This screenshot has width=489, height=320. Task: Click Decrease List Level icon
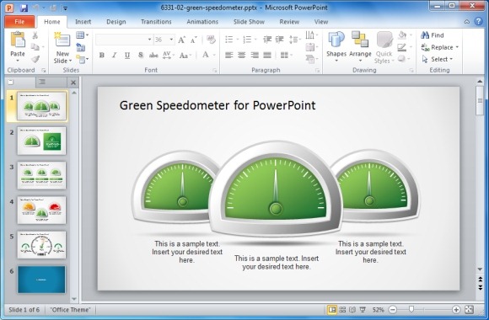tap(267, 40)
